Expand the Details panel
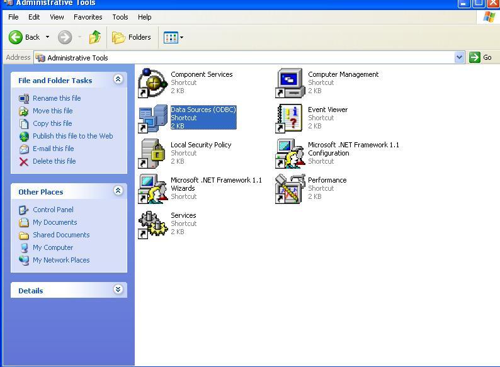 pos(118,289)
